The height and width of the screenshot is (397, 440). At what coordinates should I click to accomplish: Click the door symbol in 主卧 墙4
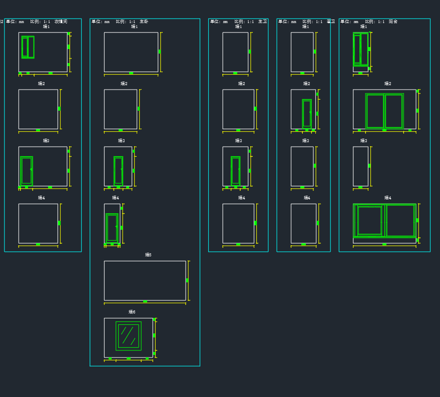tap(112, 228)
